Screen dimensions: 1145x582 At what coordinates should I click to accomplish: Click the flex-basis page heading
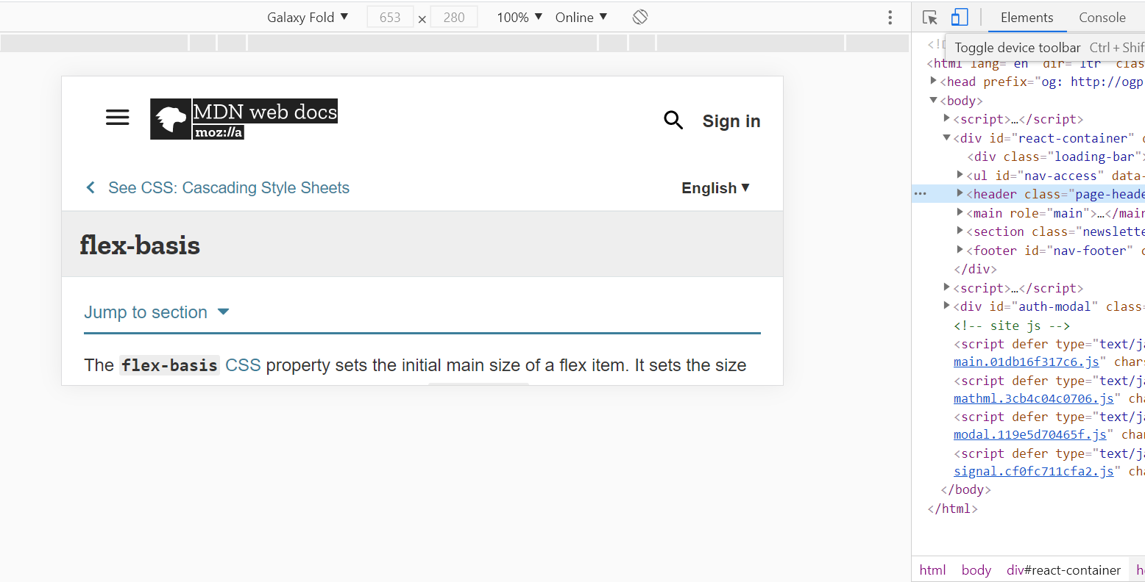pyautogui.click(x=140, y=245)
